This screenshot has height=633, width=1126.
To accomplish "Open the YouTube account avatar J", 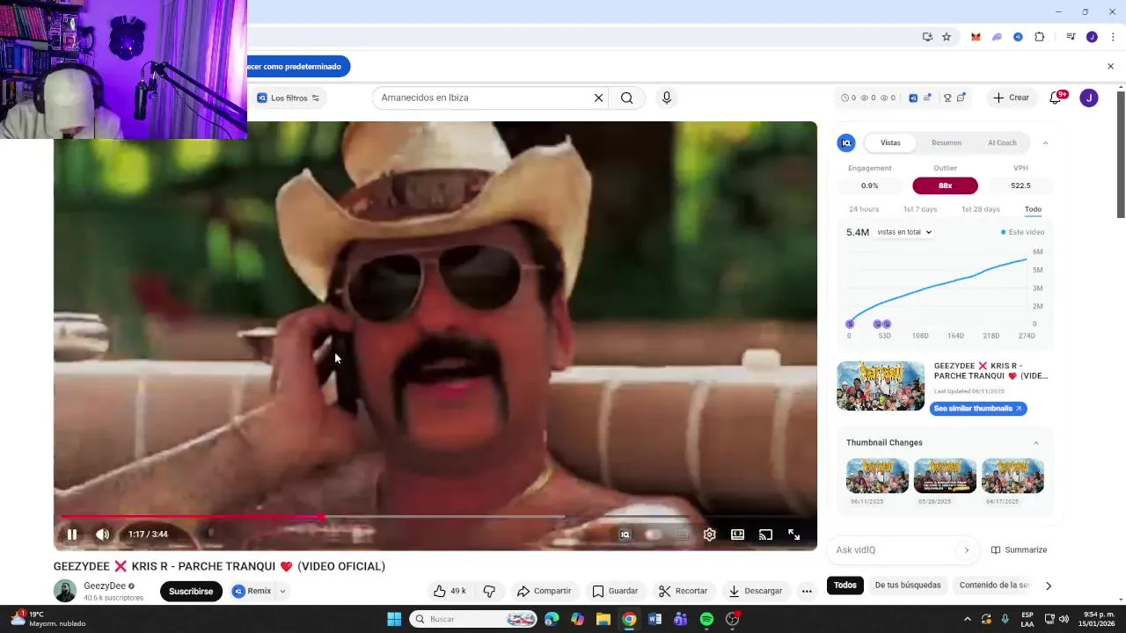I will pos(1089,98).
